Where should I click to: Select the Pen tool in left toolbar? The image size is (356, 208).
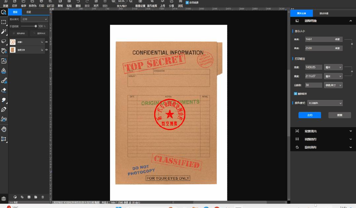[x=4, y=109]
